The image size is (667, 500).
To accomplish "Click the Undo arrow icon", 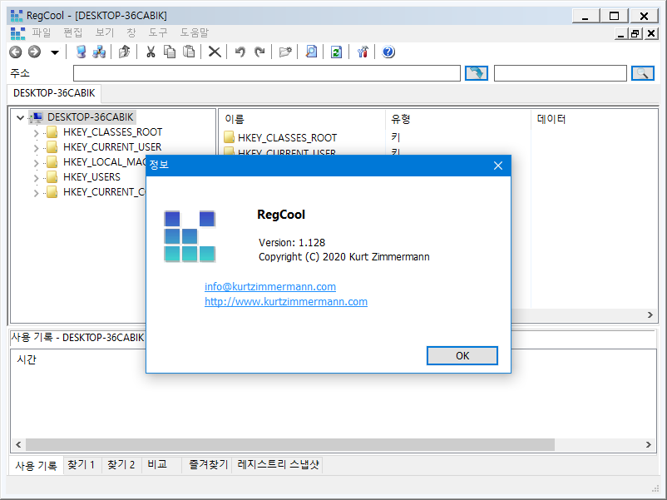I will pyautogui.click(x=240, y=52).
